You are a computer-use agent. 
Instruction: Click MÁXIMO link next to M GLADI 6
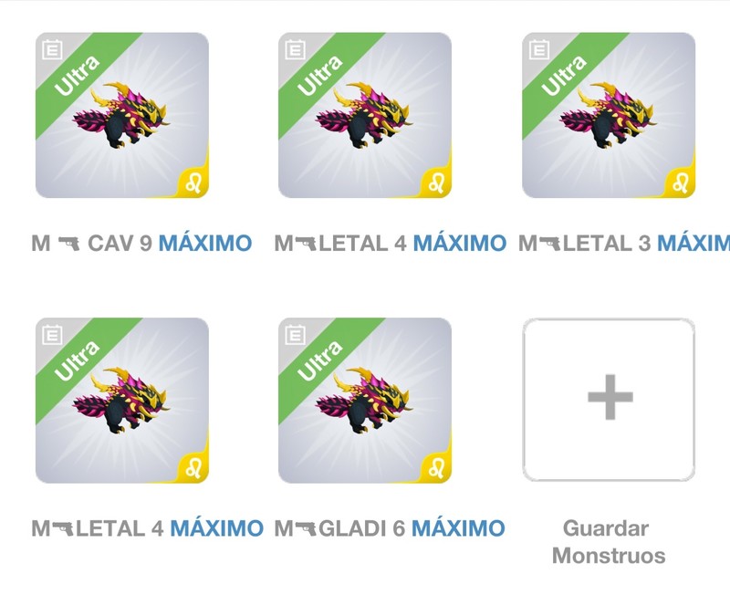(x=459, y=528)
